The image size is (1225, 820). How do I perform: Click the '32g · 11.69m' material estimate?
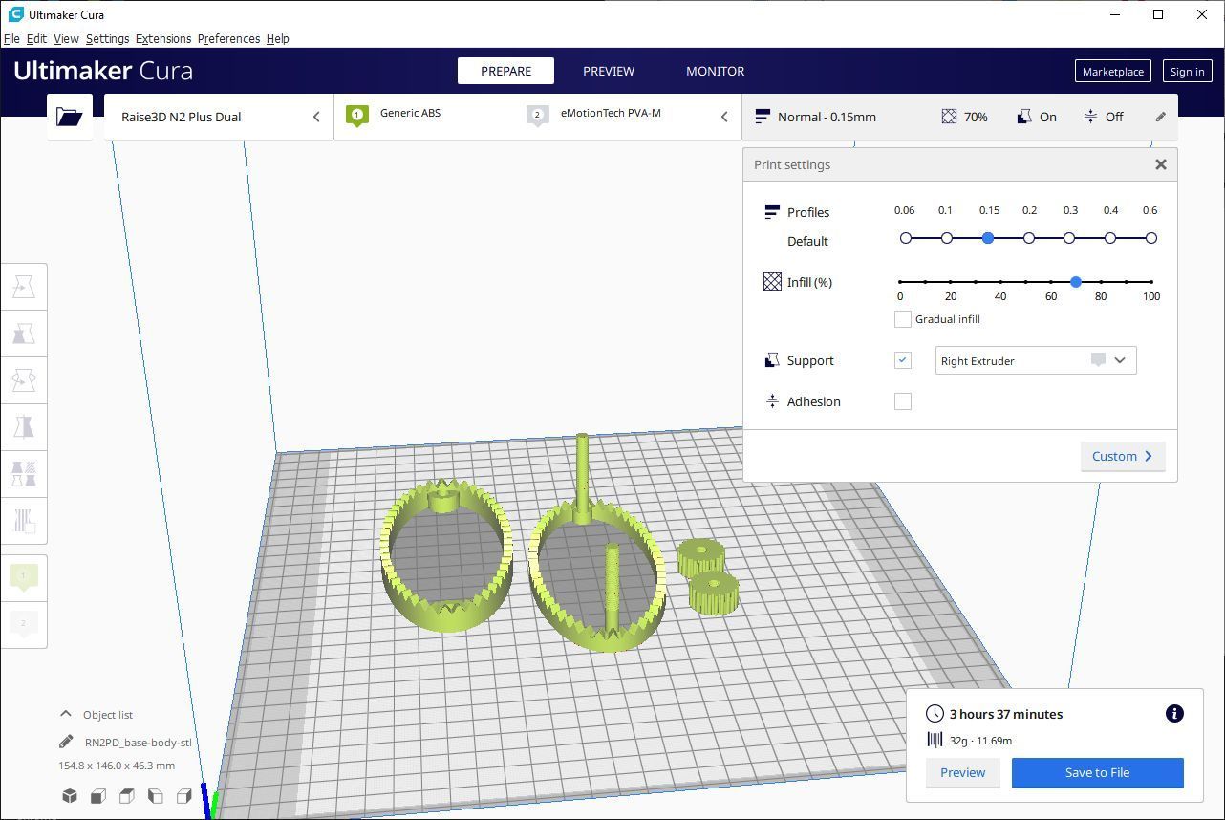pyautogui.click(x=980, y=741)
